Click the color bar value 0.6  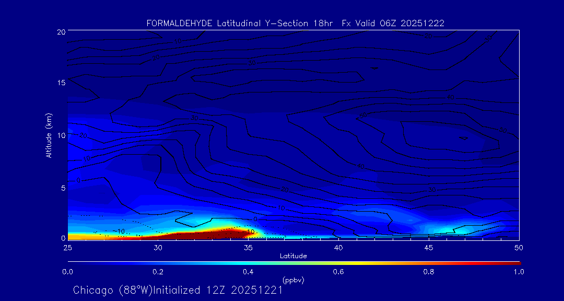point(338,272)
